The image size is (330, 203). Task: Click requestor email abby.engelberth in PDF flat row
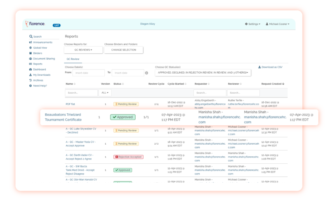tap(210, 106)
